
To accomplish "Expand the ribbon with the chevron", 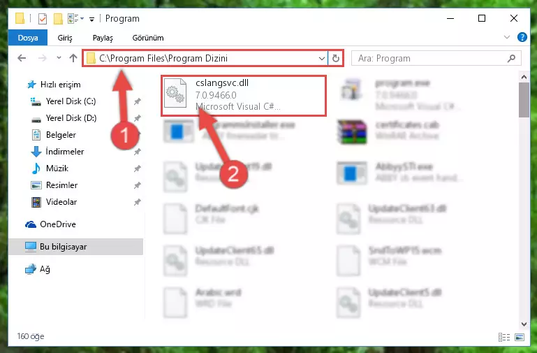I will coord(507,37).
